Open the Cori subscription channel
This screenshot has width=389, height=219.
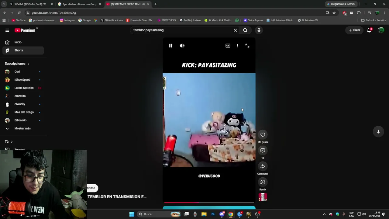pyautogui.click(x=23, y=72)
